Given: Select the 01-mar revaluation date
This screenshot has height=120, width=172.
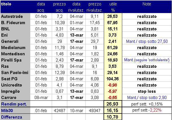Looking at the screenshot, I should coord(76,23).
